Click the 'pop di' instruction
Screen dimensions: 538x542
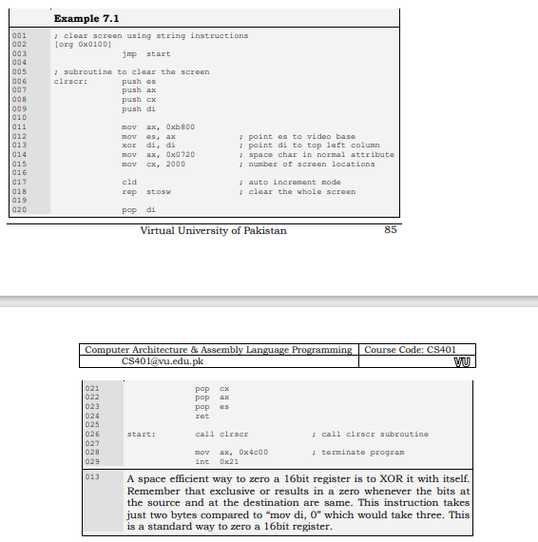coord(139,210)
